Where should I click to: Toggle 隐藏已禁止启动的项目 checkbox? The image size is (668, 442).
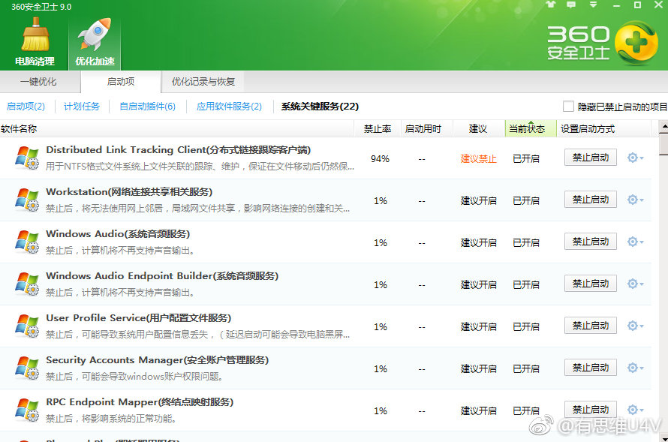(x=568, y=107)
